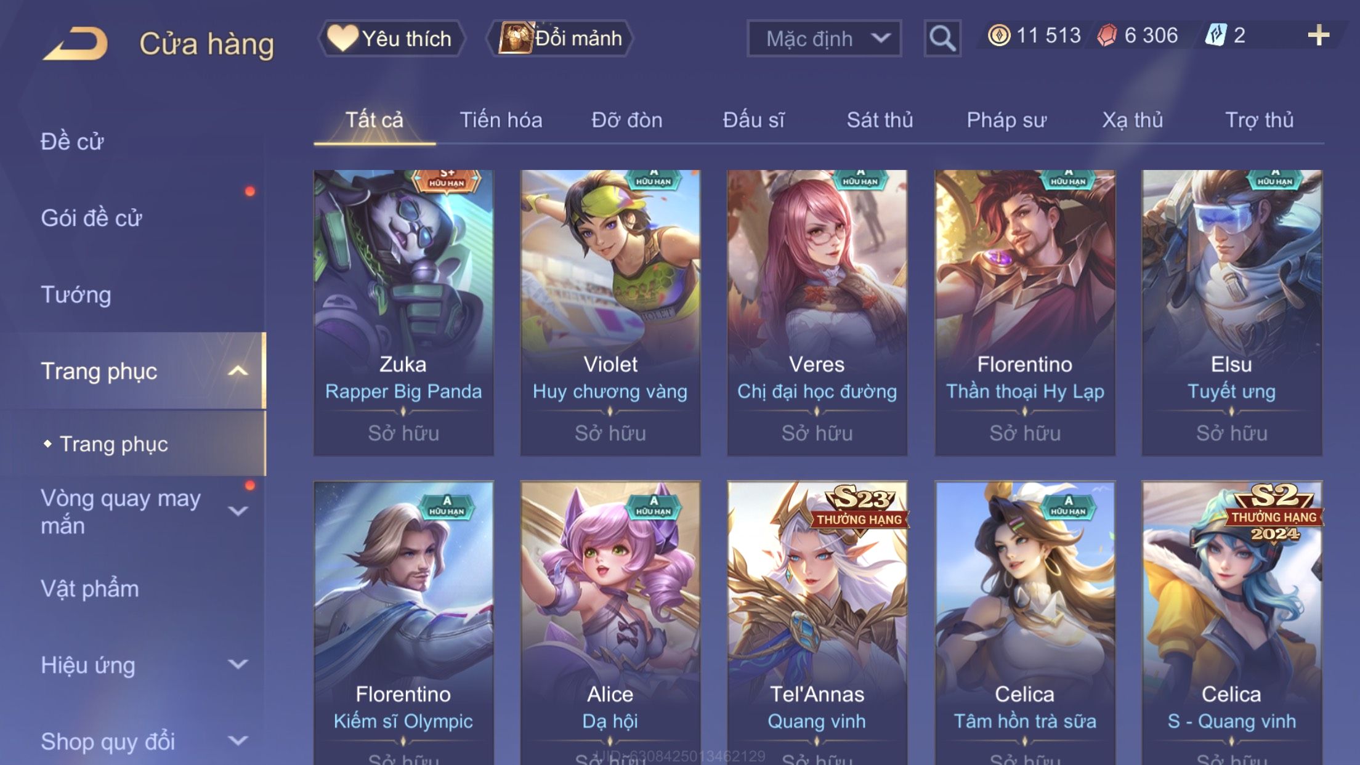Open Đổi mảnh fragment exchange
1360x765 pixels.
coord(560,38)
